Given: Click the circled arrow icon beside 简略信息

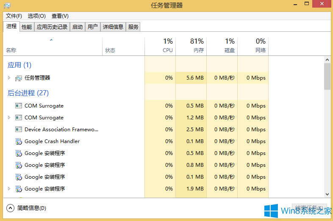Looking at the screenshot, I should pos(11,208).
